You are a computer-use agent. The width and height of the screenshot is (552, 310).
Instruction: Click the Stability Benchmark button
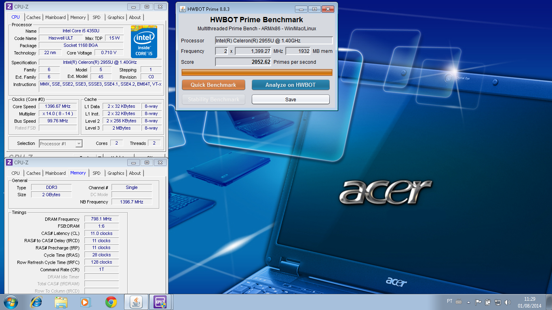(x=213, y=99)
